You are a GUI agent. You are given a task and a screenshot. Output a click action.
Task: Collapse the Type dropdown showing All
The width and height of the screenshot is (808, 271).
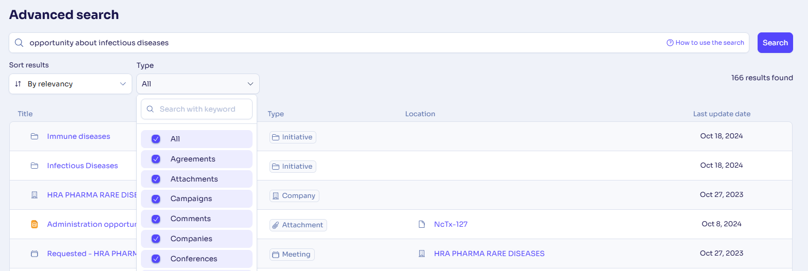pyautogui.click(x=198, y=84)
